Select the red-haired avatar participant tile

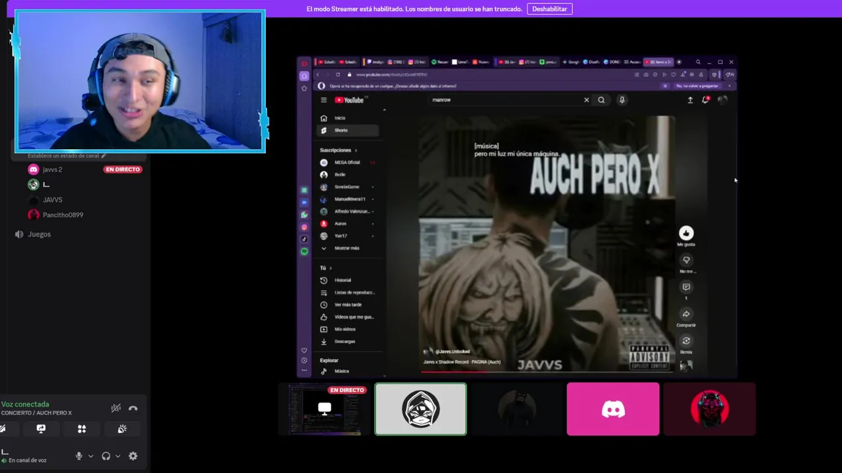coord(709,409)
